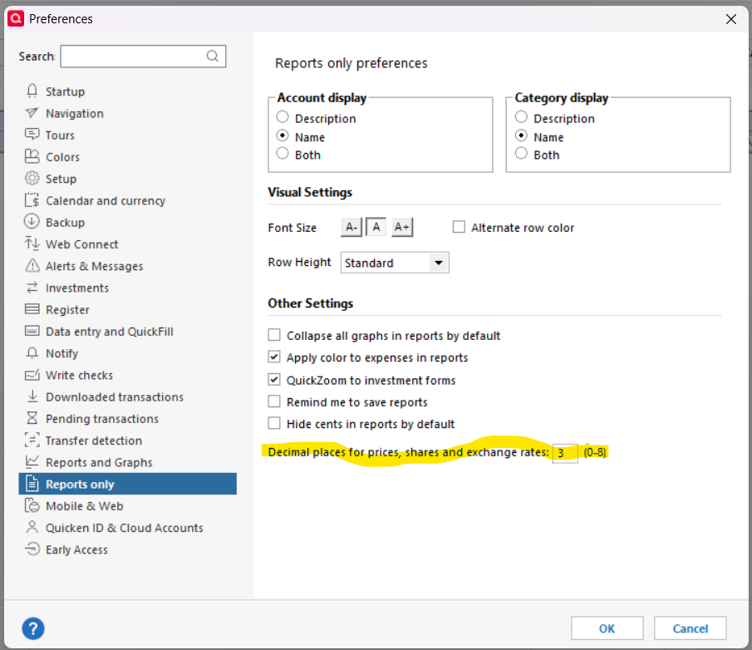Select Both under Account display
The height and width of the screenshot is (650, 752).
click(283, 154)
